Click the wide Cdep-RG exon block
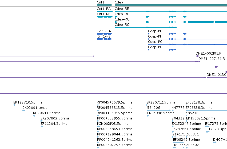Viewport: 227px width, 149px height. 201,22
